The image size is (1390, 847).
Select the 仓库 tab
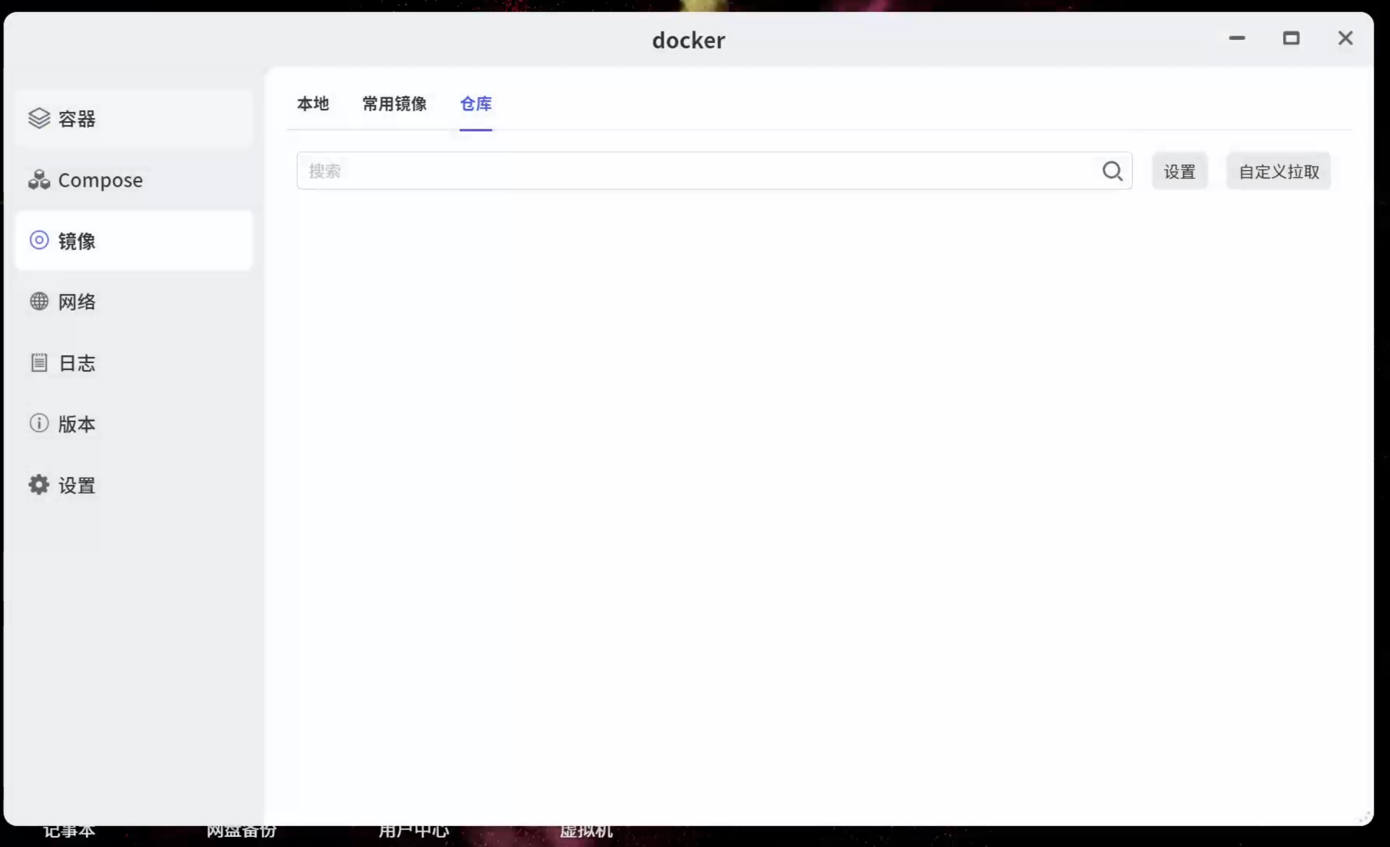pyautogui.click(x=475, y=104)
